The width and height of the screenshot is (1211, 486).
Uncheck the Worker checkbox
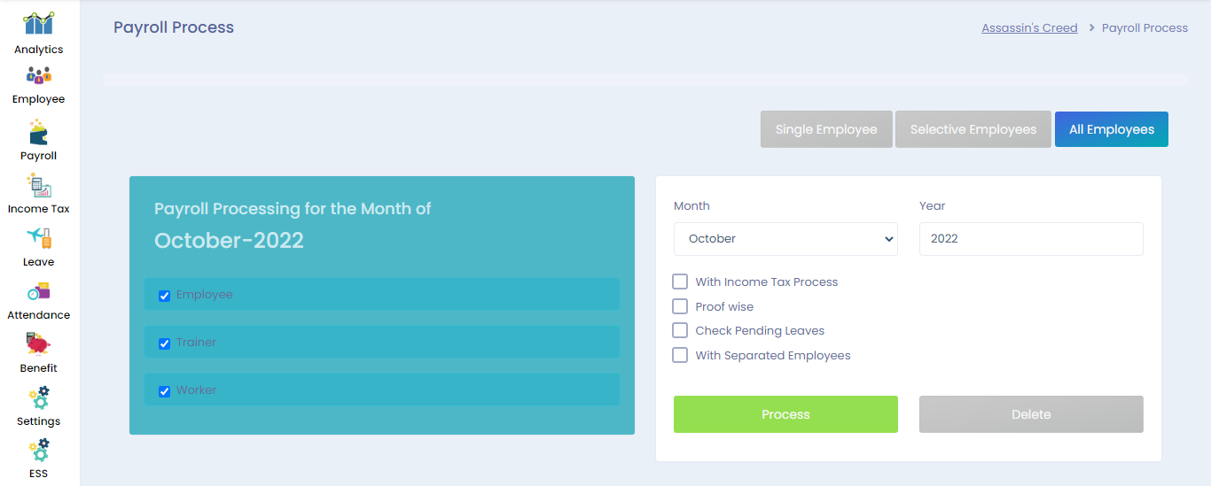(x=164, y=391)
